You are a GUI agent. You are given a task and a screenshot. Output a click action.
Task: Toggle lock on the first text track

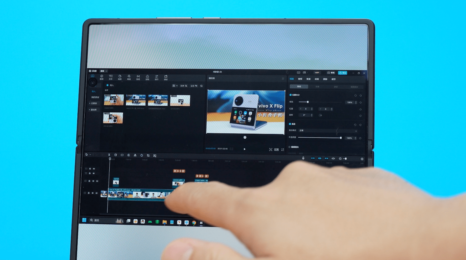pyautogui.click(x=90, y=169)
